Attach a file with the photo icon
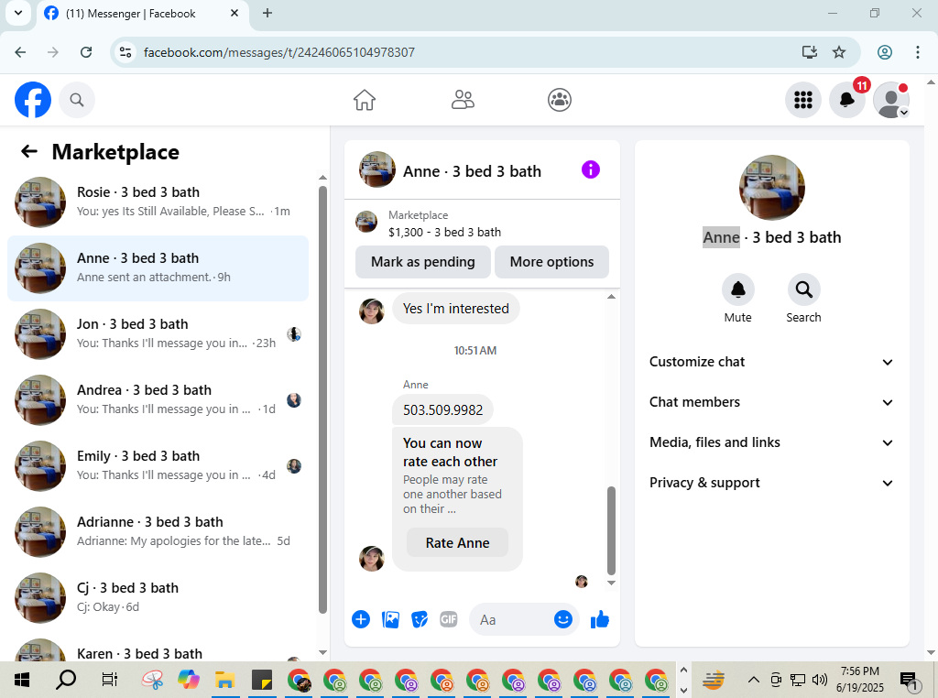 390,619
